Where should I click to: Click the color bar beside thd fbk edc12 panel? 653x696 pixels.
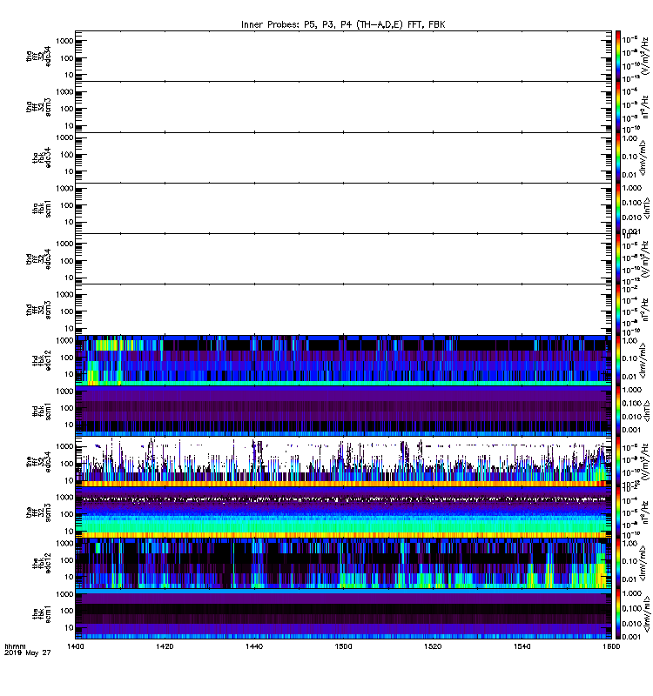(617, 360)
